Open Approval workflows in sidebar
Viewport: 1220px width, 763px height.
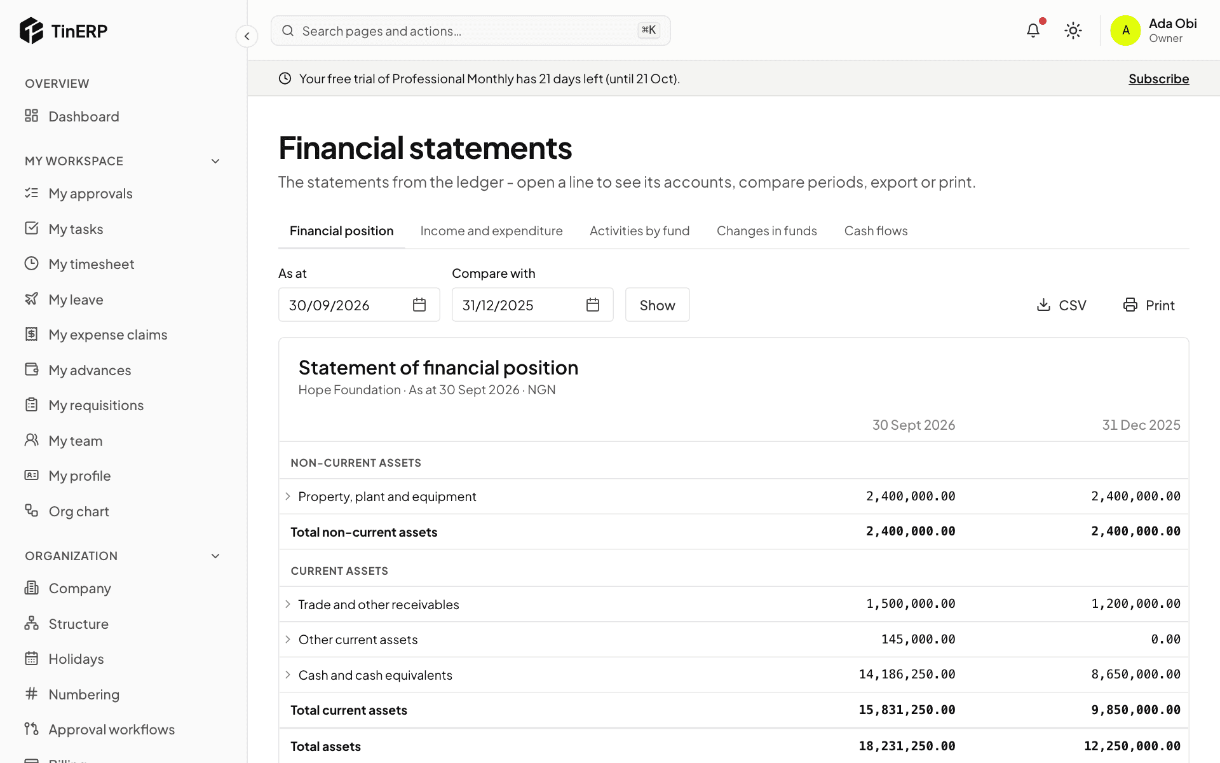pos(111,729)
